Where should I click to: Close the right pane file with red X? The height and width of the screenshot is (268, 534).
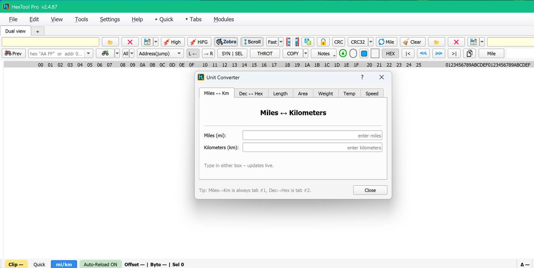(x=456, y=42)
